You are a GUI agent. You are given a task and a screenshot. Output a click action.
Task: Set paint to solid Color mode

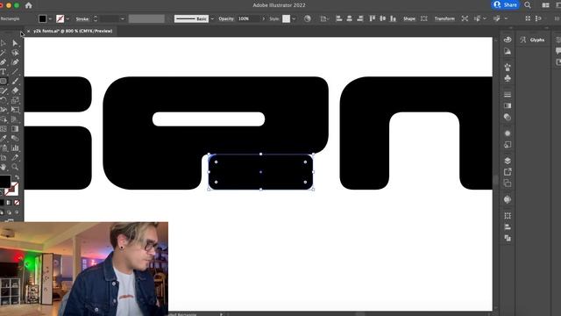tap(2, 203)
